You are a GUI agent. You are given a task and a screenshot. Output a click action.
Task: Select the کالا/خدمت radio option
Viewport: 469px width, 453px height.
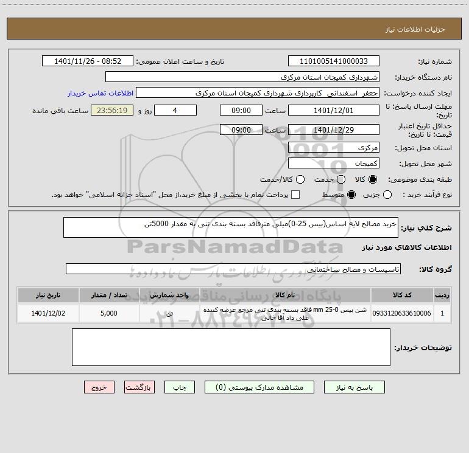(300, 179)
